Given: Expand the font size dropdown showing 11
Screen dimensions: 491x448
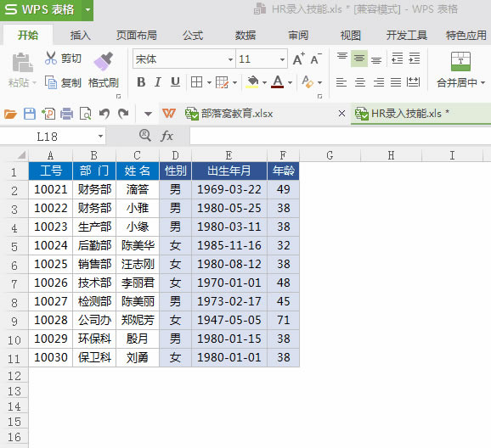Looking at the screenshot, I should 282,59.
